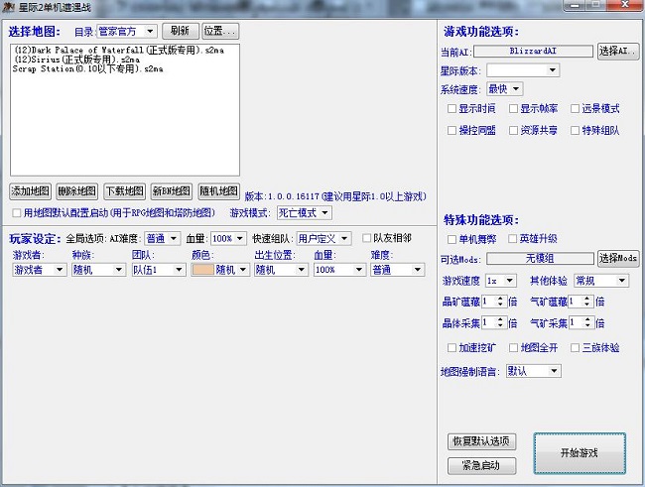Screen dimensions: 645x487
Task: Open the 颜色 color dropdown arrow
Action: point(243,270)
